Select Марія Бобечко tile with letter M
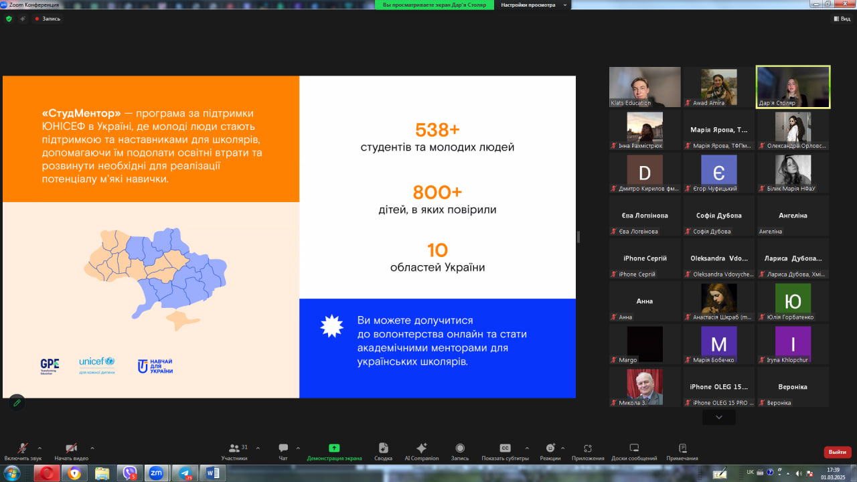This screenshot has height=482, width=857. click(719, 344)
